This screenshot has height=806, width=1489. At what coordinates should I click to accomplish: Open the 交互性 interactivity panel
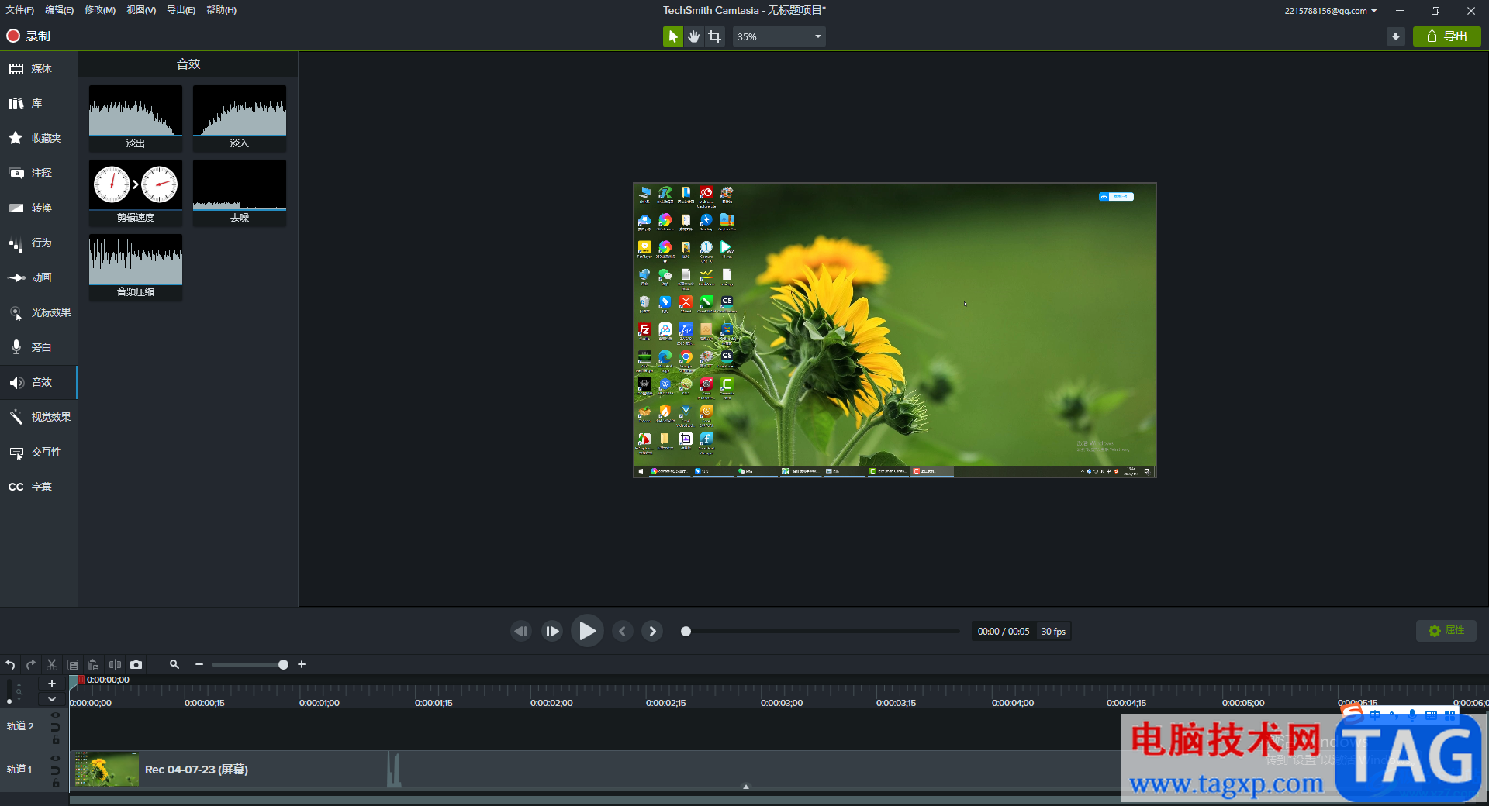click(x=39, y=452)
